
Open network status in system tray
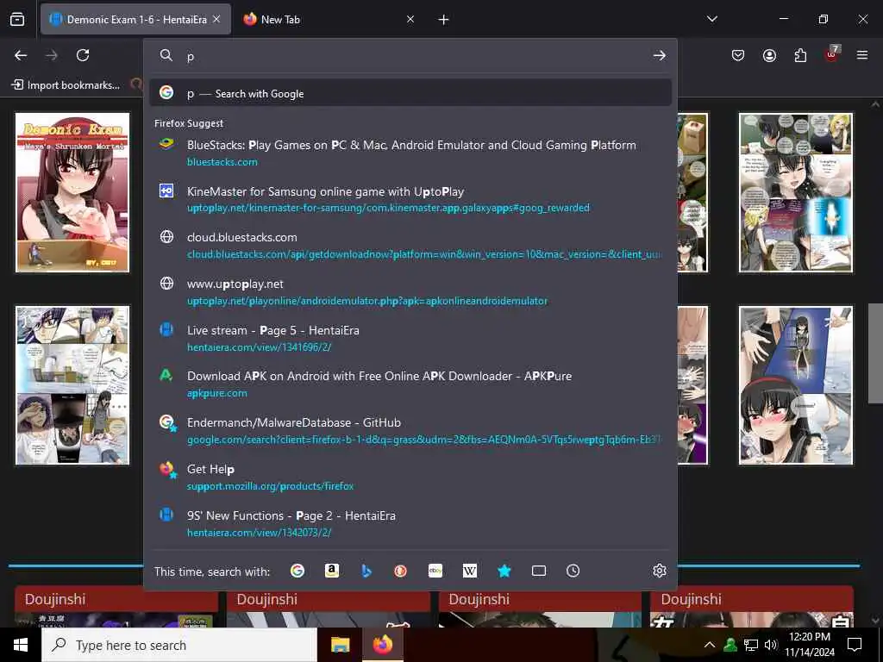751,645
